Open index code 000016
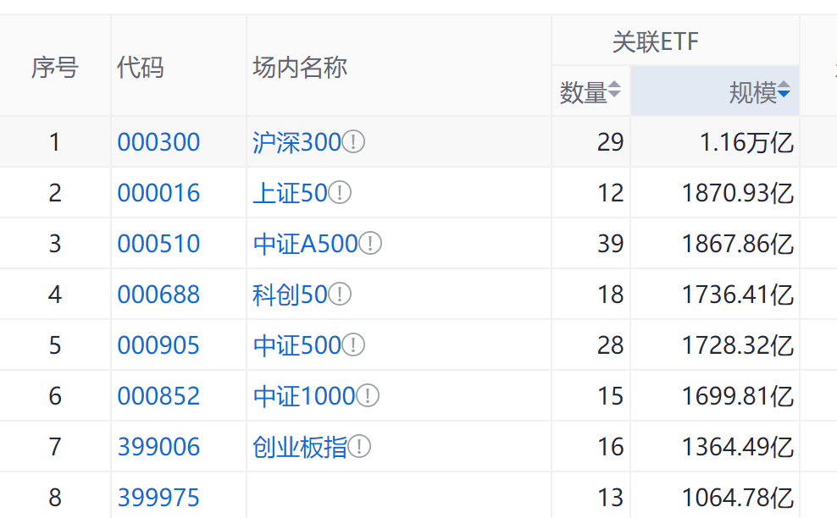The image size is (837, 518). tap(158, 193)
